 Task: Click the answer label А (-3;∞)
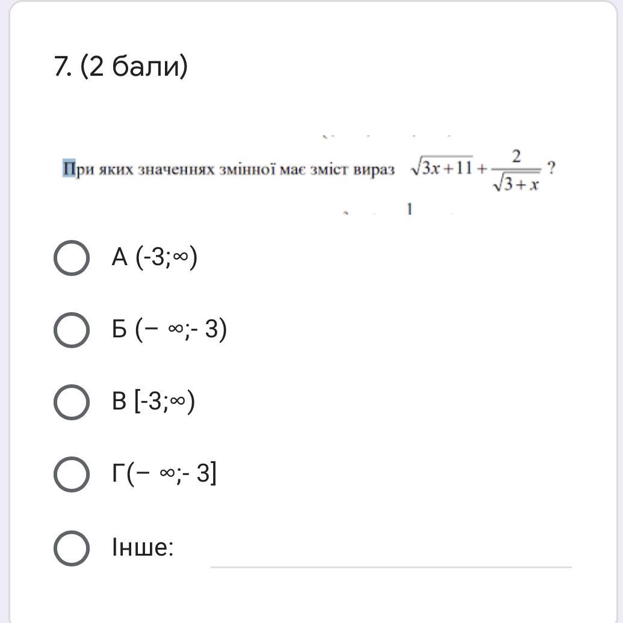click(155, 258)
